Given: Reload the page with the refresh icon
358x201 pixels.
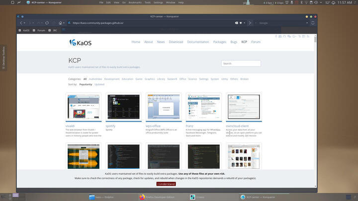Looking at the screenshot, I should coord(47,23).
